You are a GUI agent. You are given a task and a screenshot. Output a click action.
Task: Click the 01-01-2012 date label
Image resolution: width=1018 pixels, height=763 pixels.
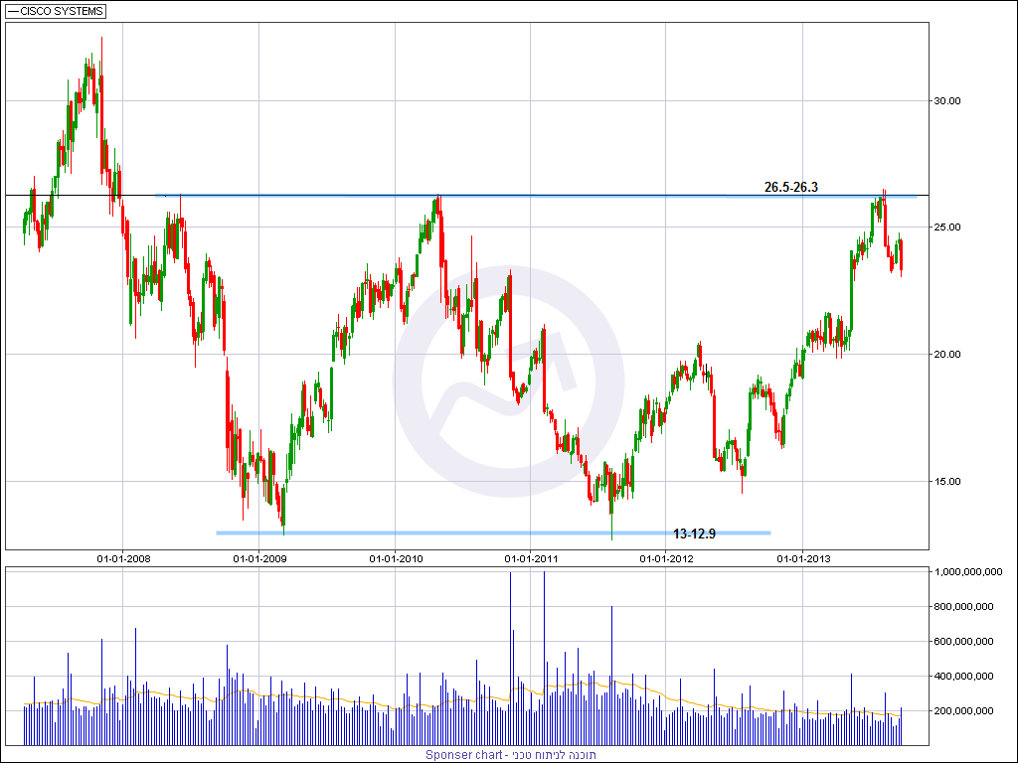[x=666, y=558]
